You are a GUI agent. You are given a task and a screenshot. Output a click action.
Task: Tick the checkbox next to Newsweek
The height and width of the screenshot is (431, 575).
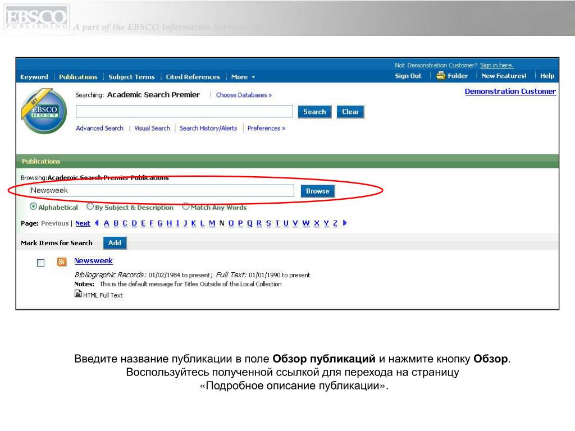40,263
